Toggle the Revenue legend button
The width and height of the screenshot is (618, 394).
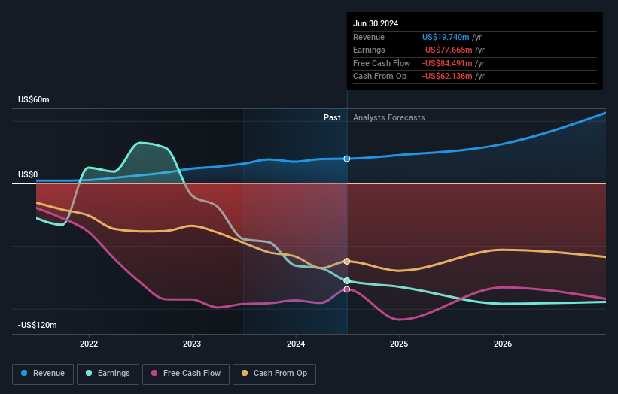(43, 374)
